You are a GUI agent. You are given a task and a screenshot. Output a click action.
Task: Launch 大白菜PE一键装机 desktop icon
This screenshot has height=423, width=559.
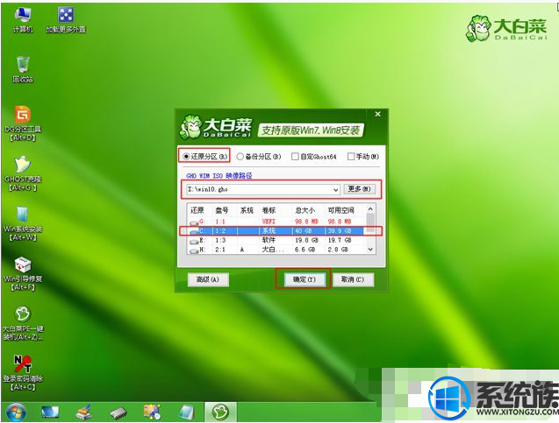23,323
